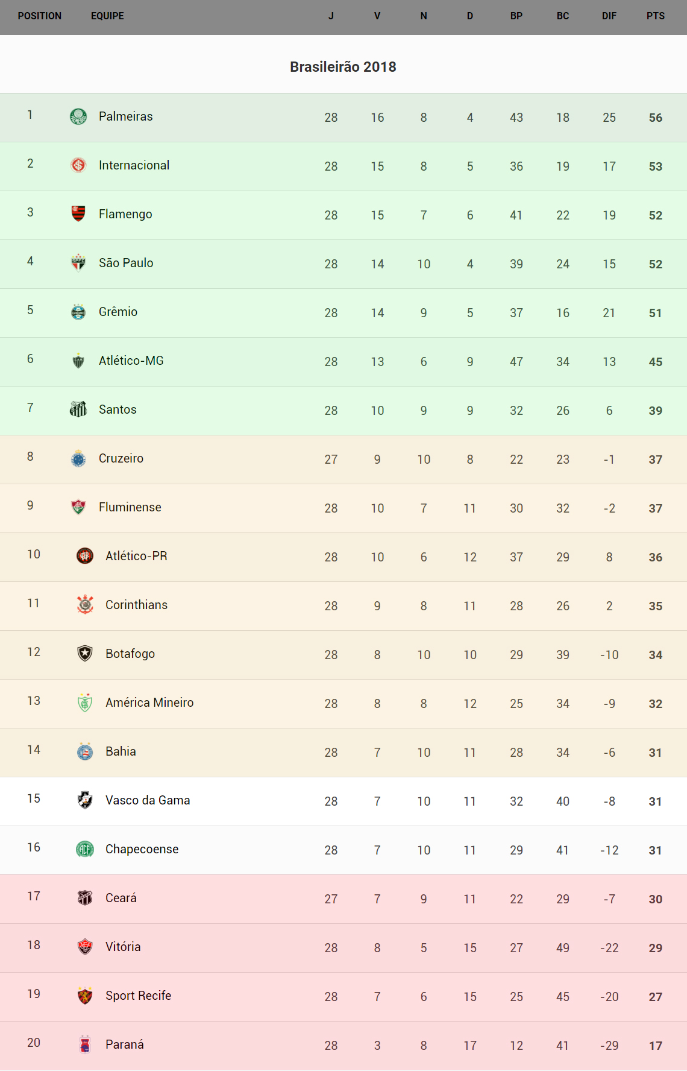Click the Brasileirão 2018 title
The height and width of the screenshot is (1071, 687).
(x=343, y=67)
